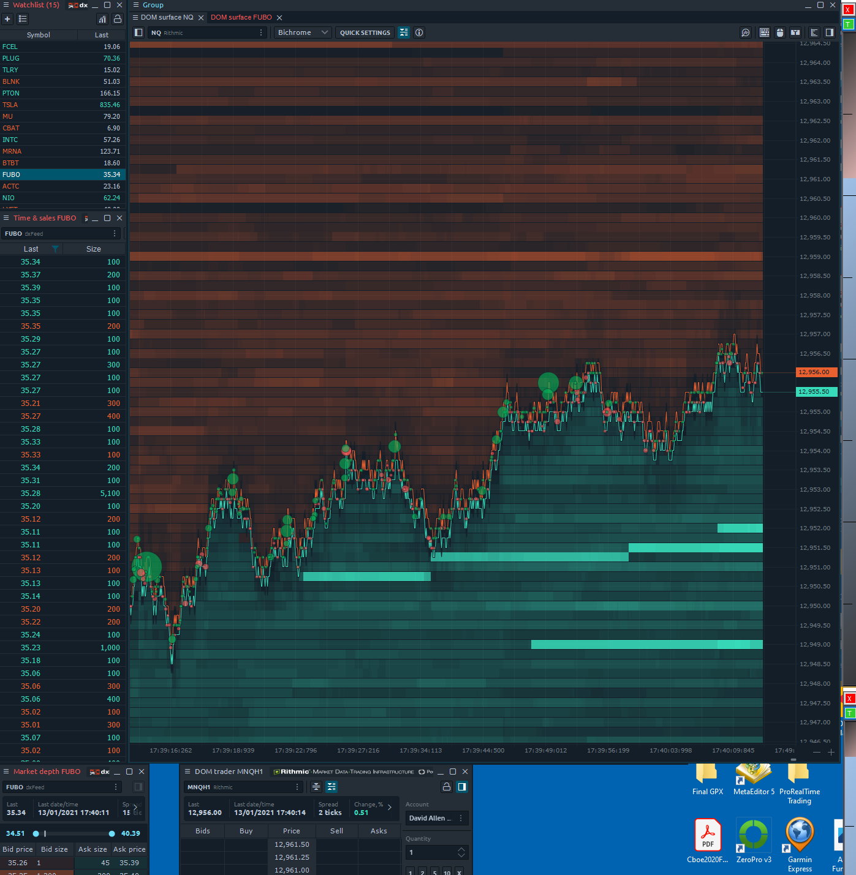Launch MetaEditor 5 desktop shortcut
Viewport: 856px width, 875px height.
754,779
